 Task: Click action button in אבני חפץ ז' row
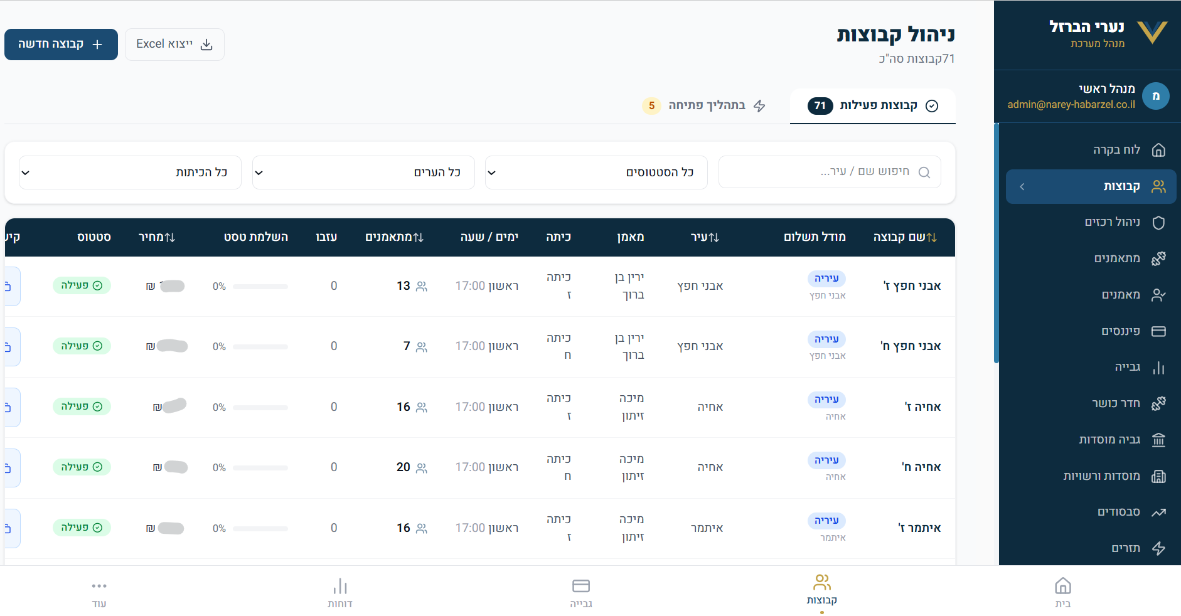pos(12,287)
